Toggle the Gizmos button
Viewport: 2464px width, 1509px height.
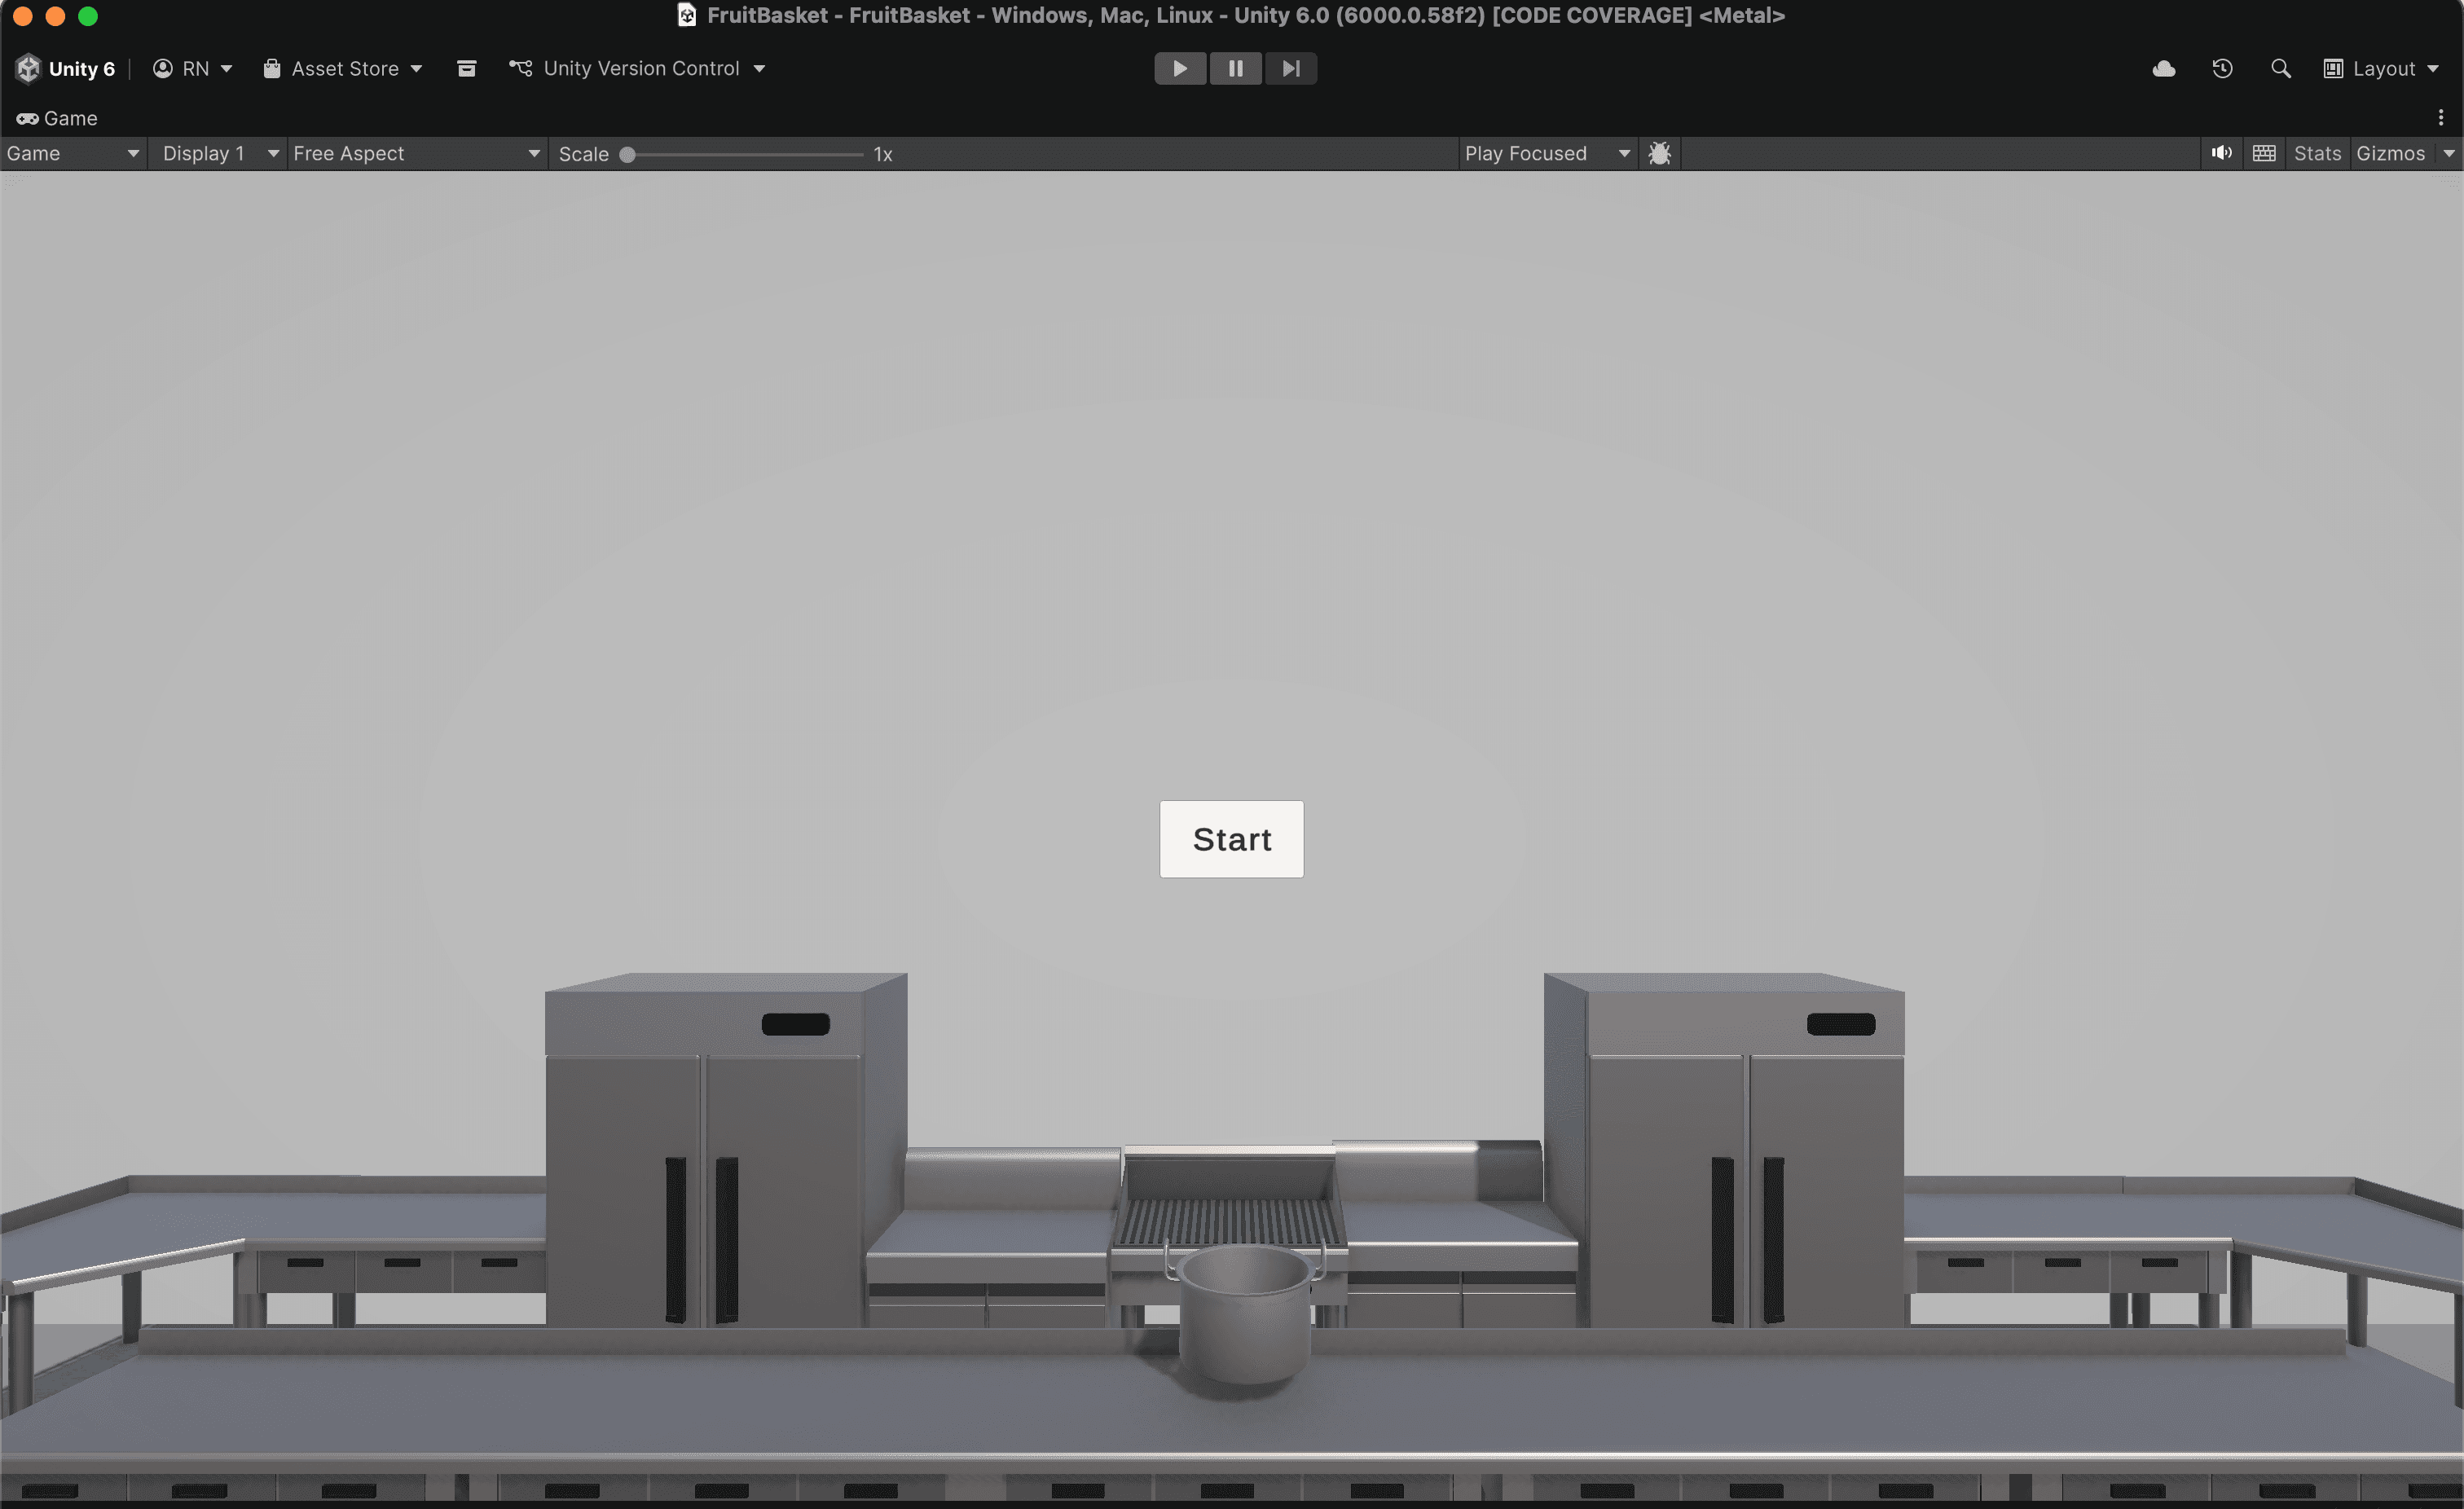(x=2389, y=153)
